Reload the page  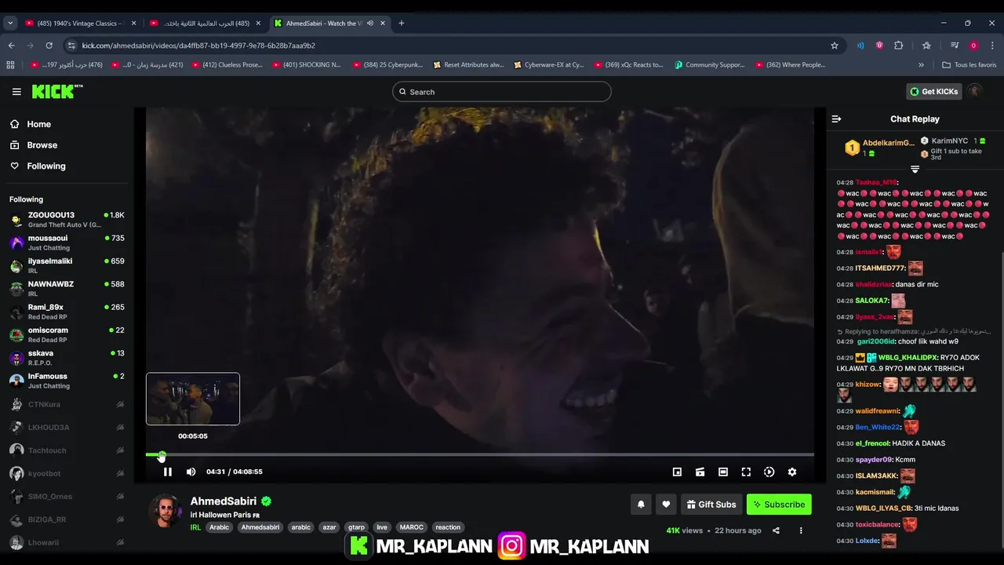tap(49, 46)
